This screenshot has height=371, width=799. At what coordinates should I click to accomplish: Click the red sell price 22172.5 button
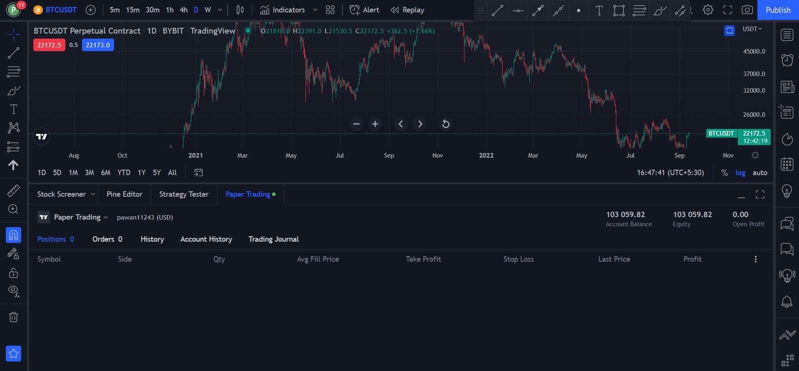pos(49,45)
